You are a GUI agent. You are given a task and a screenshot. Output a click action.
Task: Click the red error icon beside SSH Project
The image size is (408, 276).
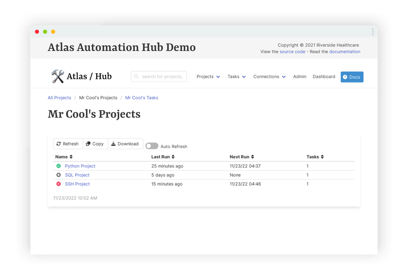tap(58, 184)
